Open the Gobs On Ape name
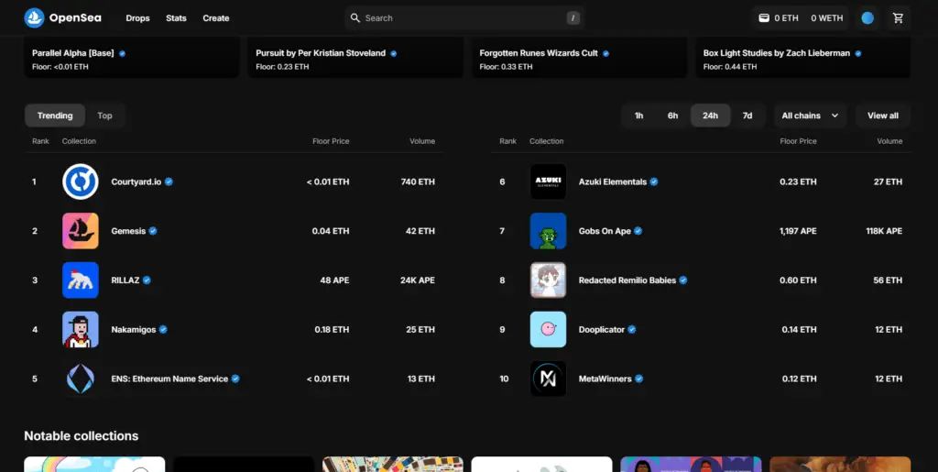The image size is (938, 472). click(605, 231)
